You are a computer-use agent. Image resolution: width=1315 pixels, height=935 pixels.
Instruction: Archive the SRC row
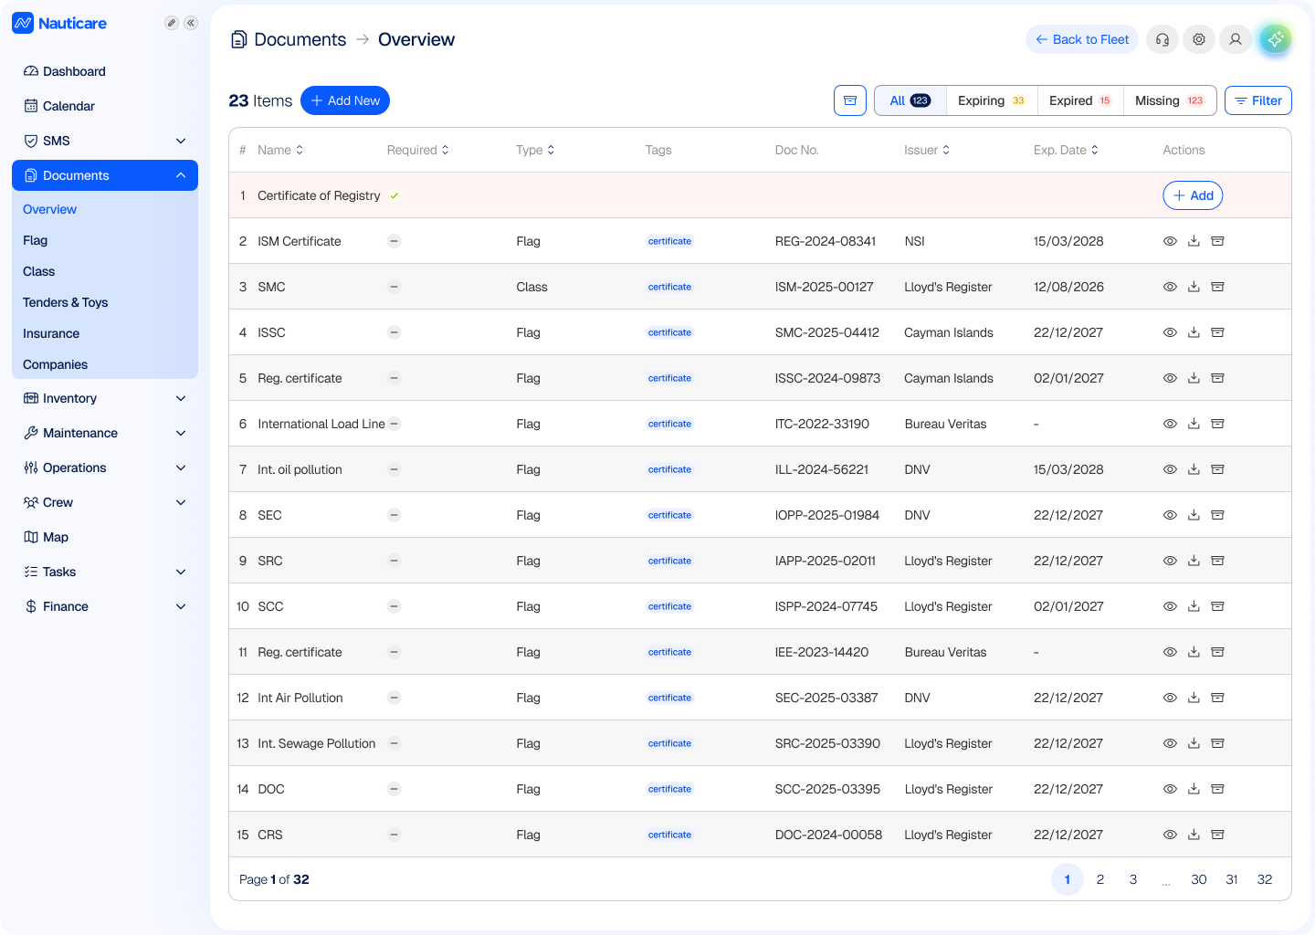[x=1217, y=561]
